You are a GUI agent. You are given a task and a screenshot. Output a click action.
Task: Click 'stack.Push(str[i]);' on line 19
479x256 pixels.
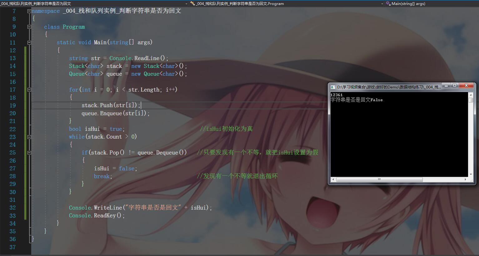pyautogui.click(x=111, y=105)
